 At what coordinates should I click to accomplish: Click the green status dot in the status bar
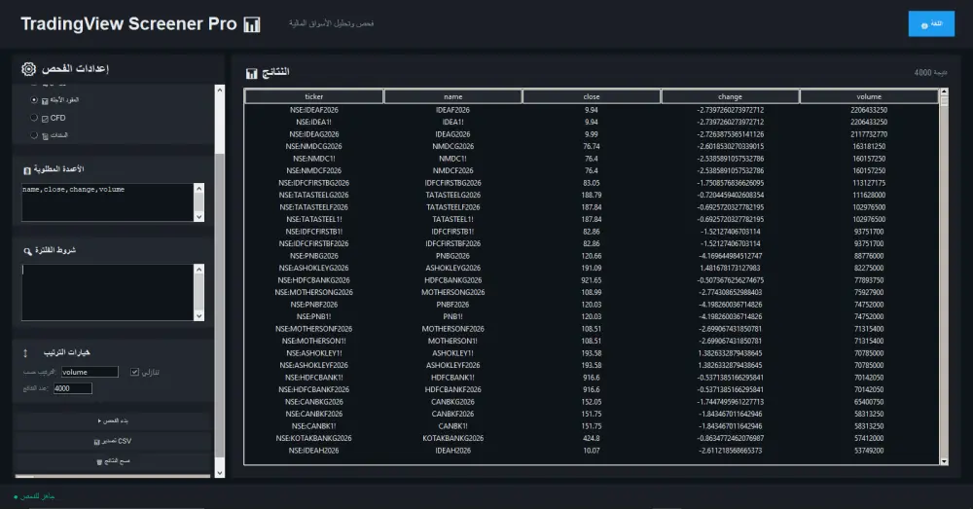pyautogui.click(x=17, y=496)
